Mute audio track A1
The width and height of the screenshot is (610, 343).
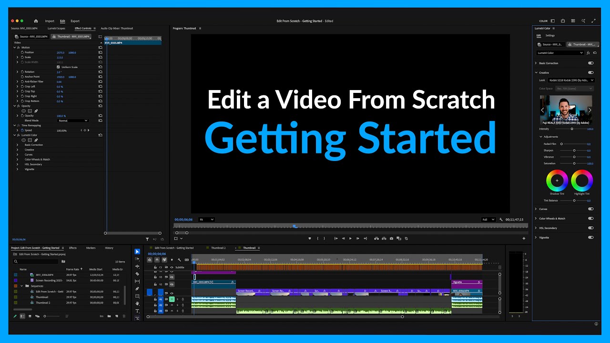point(172,299)
